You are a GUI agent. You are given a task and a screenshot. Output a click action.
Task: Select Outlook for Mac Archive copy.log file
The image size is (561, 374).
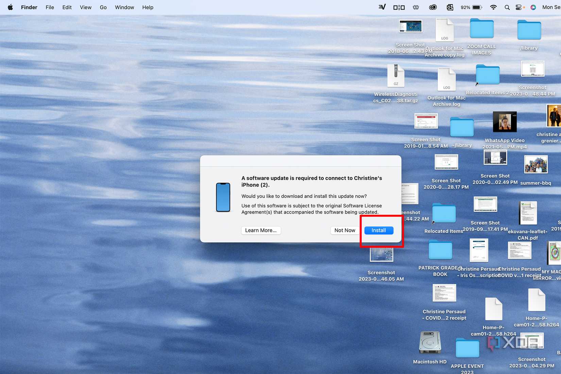pyautogui.click(x=445, y=30)
